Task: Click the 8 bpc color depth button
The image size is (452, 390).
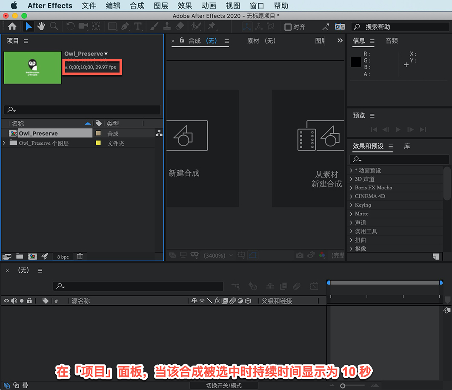Action: click(63, 257)
